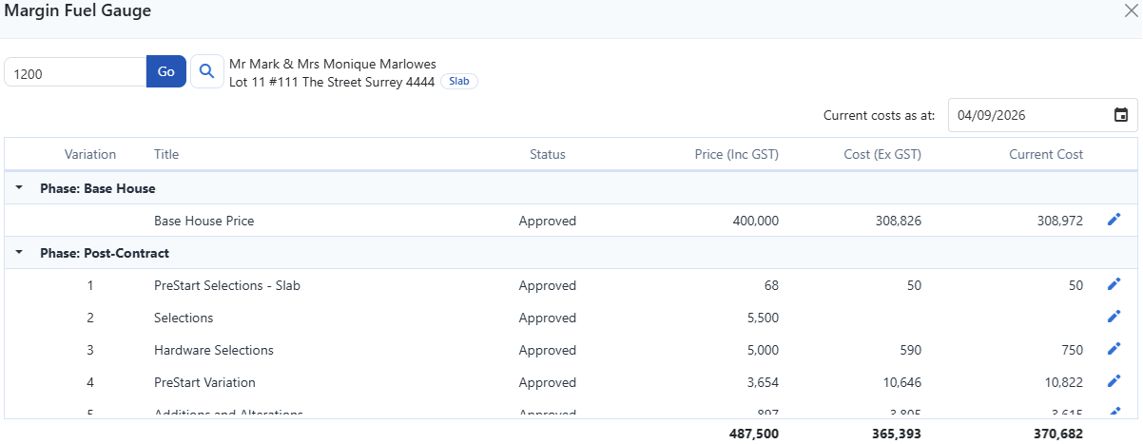Image resolution: width=1143 pixels, height=444 pixels.
Task: Click the 68 price cell
Action: pos(771,285)
